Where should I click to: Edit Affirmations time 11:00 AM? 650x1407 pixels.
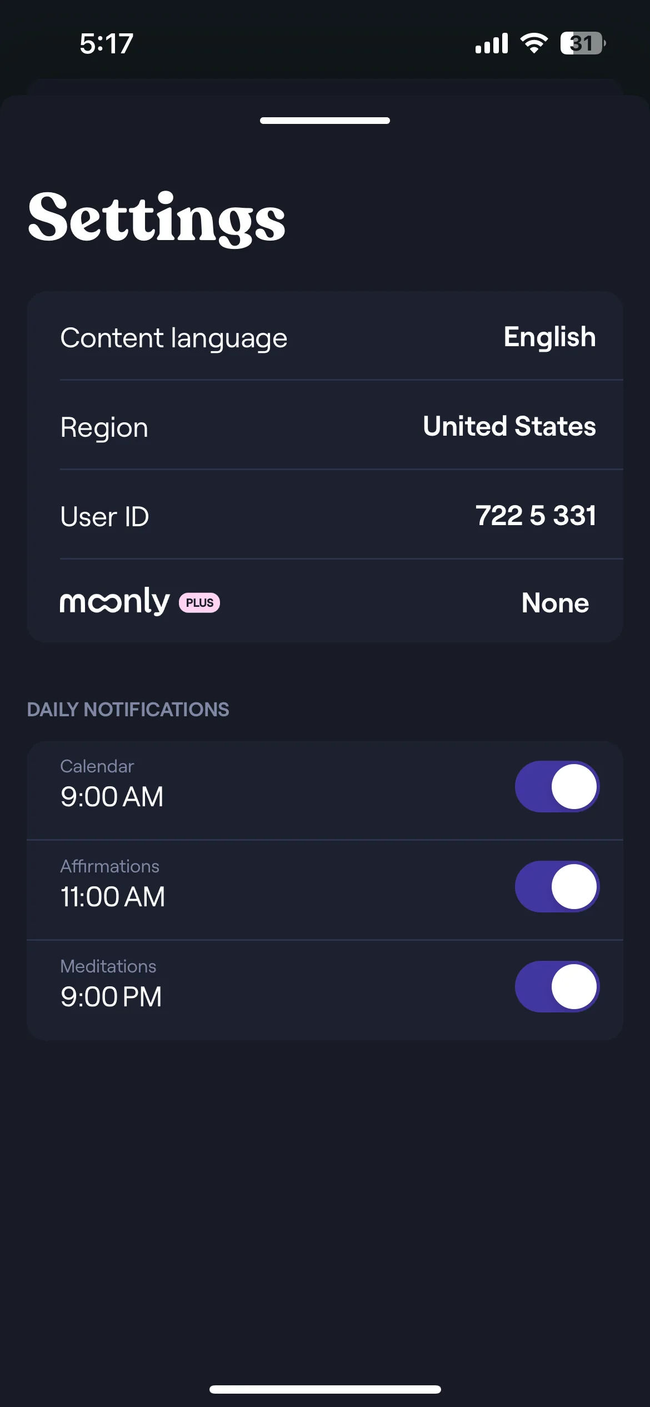[x=113, y=896]
